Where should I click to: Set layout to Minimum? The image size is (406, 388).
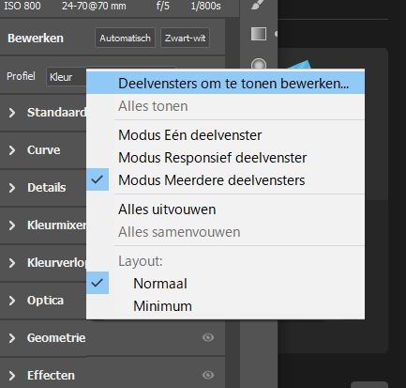[225, 306]
